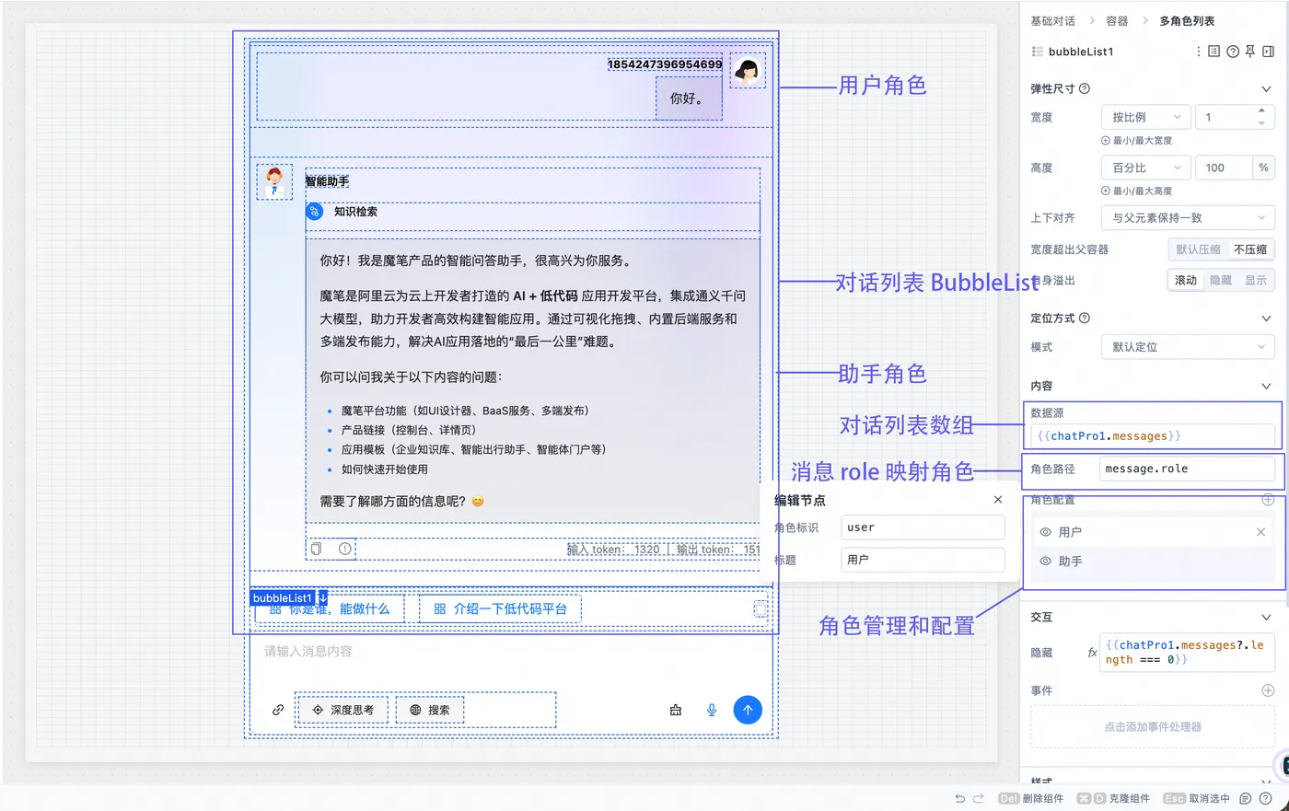Open the 高度 百分比 dropdown
This screenshot has height=811, width=1289.
pos(1145,168)
